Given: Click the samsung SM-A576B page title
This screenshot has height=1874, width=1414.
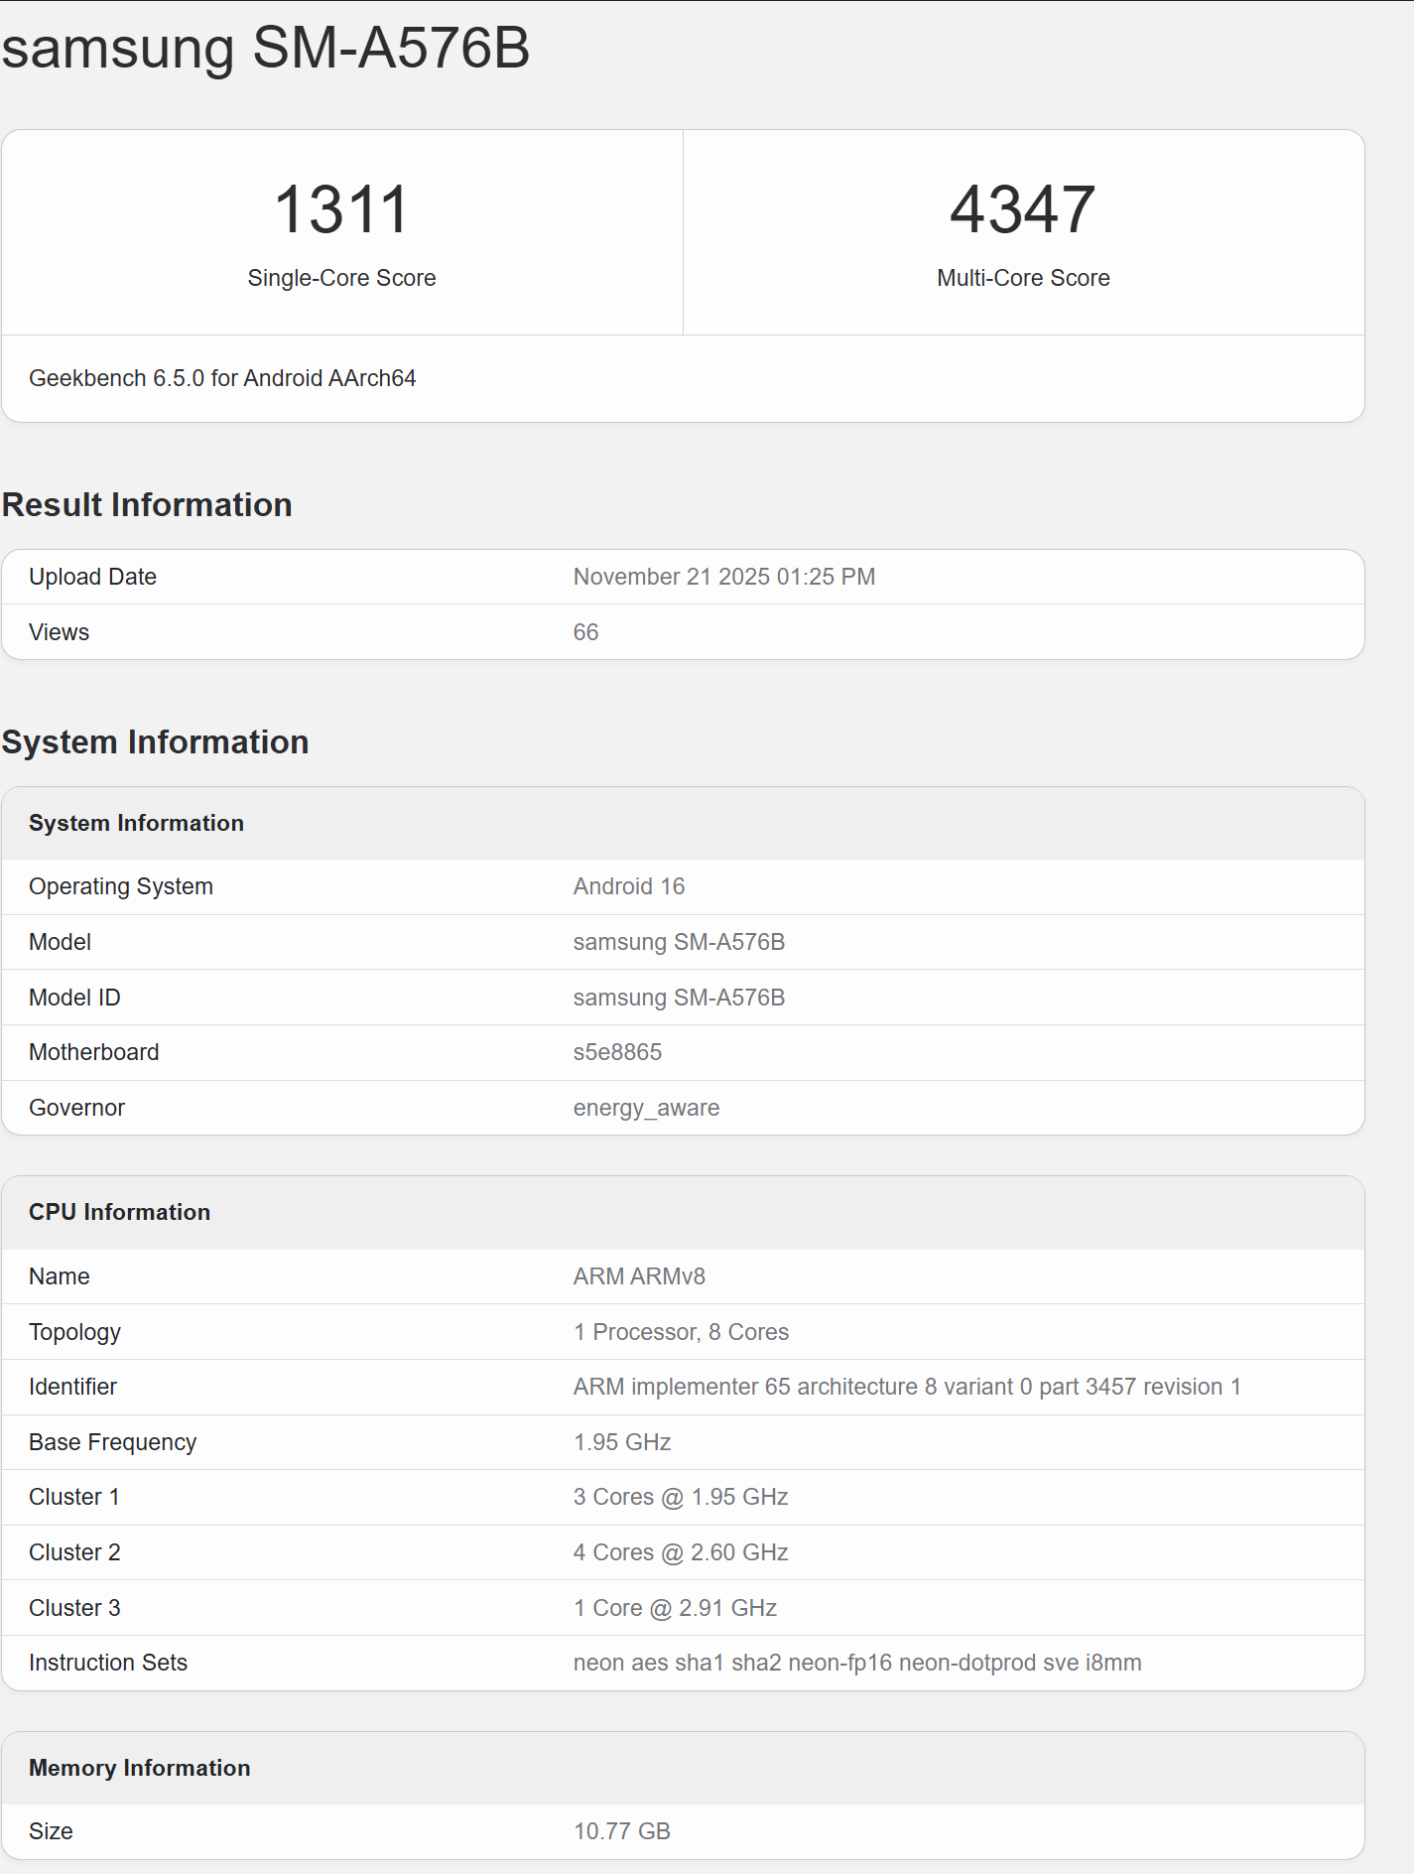Looking at the screenshot, I should point(266,48).
